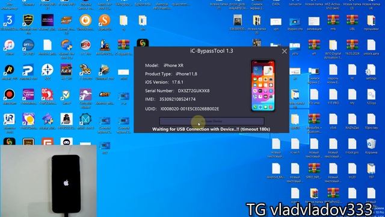Screen dimensions: 385x217
Task: Click the grayed Reset Device button
Action: pyautogui.click(x=212, y=121)
